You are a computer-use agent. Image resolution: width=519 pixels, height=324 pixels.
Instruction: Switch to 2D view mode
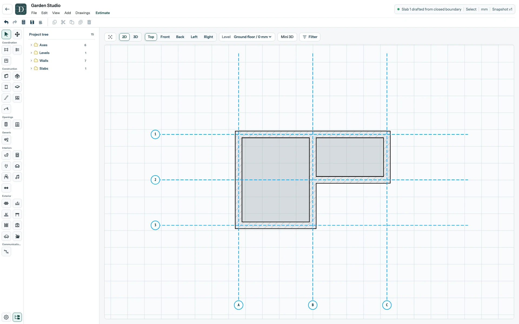124,37
